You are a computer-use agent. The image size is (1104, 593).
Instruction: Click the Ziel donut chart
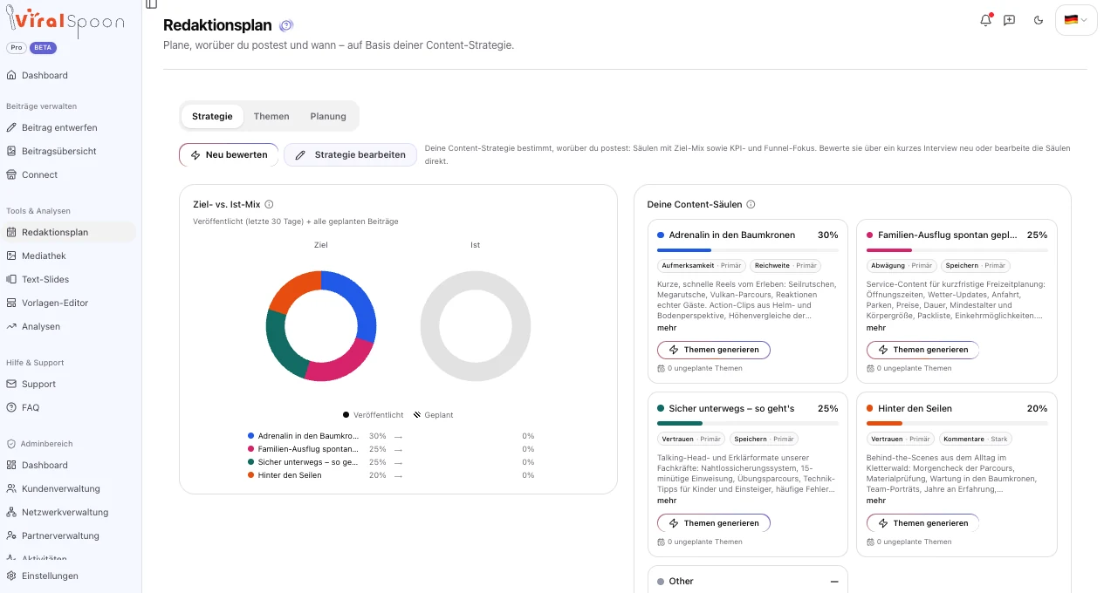coord(321,325)
